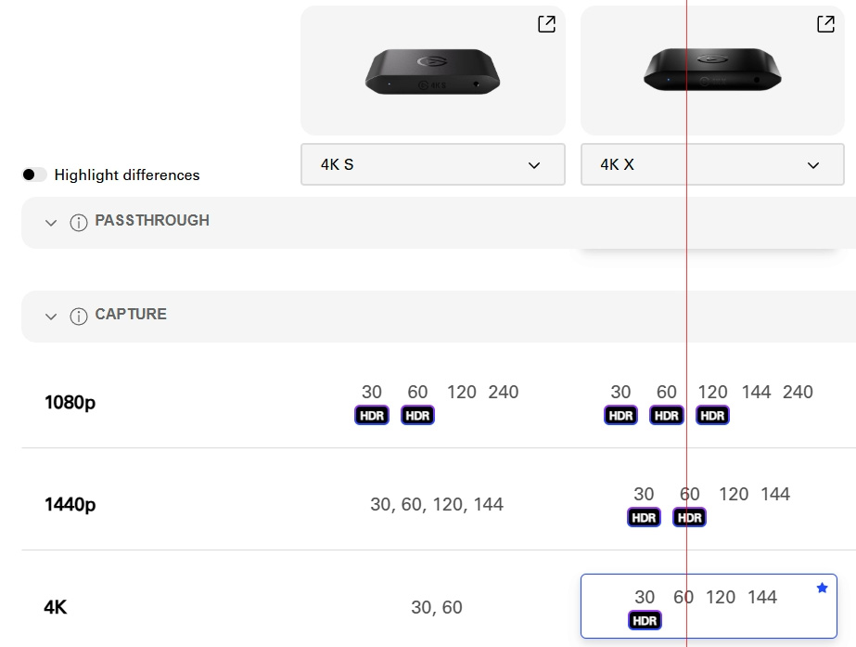Image resolution: width=856 pixels, height=647 pixels.
Task: Click 144 in the highlighted 4K X 4K cell
Action: point(762,597)
